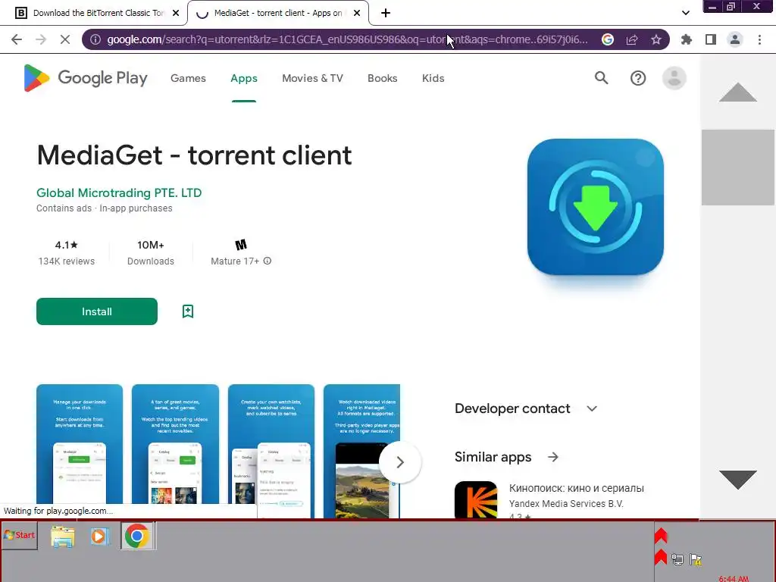Open the account avatar menu

(x=674, y=78)
